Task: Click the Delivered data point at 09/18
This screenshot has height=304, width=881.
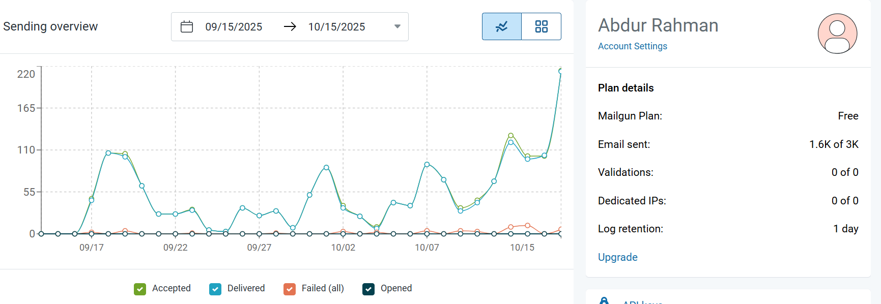Action: click(x=108, y=153)
